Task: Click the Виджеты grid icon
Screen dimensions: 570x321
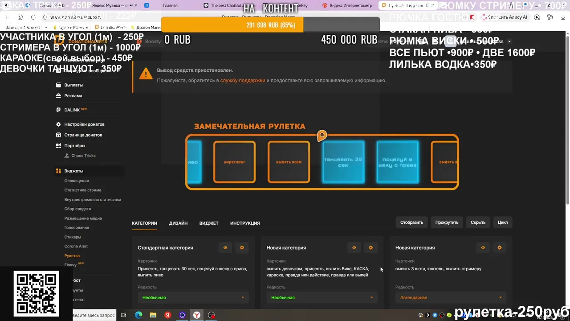Action: (x=58, y=171)
